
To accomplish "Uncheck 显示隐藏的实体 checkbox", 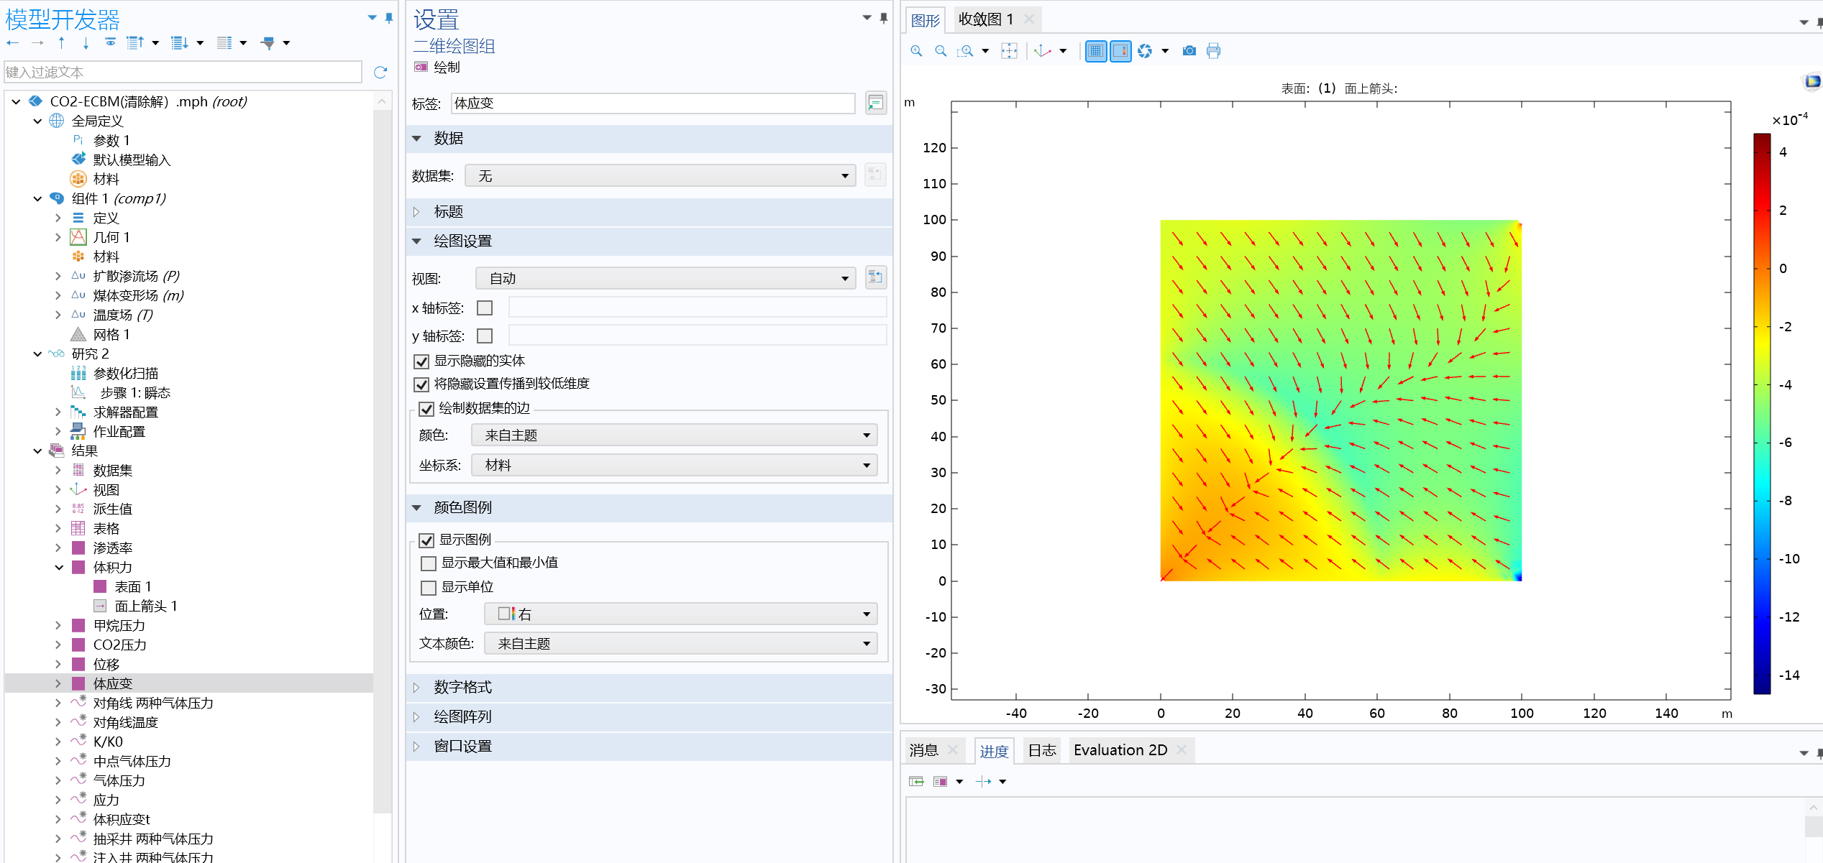I will tap(422, 361).
